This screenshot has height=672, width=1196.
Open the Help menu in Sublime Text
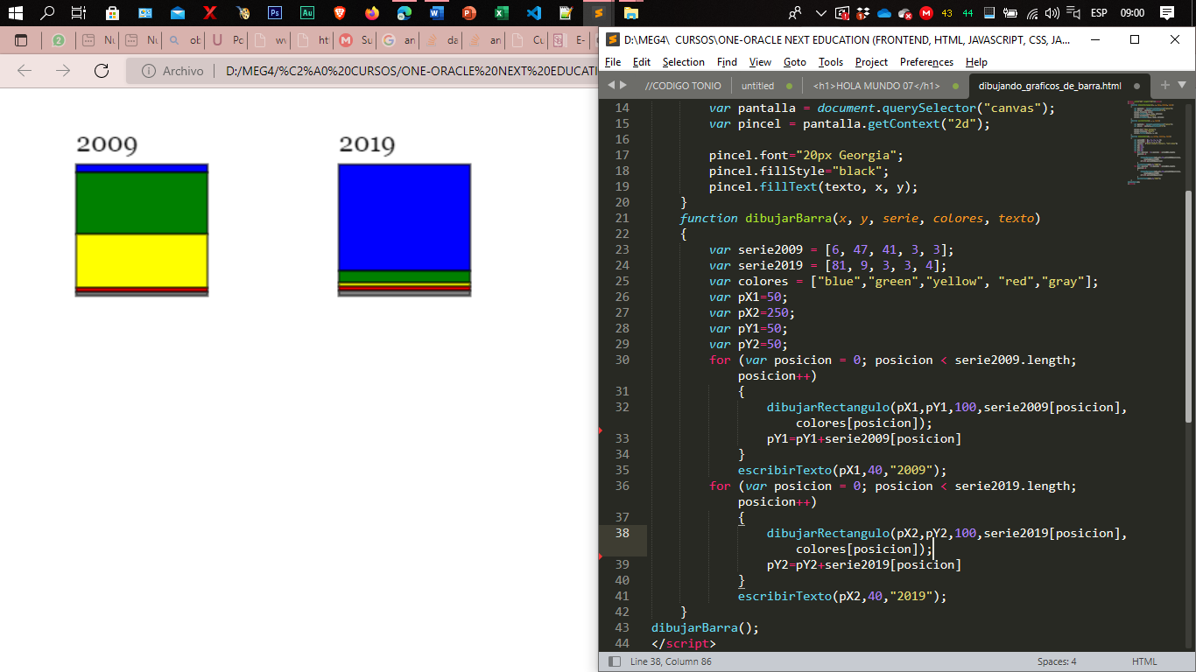(x=976, y=62)
